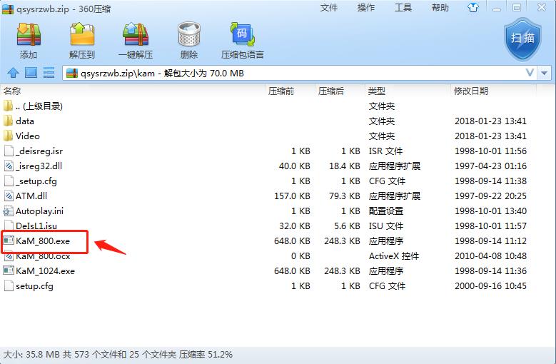Select the data folder
Viewport: 556px width, 364px height.
[x=24, y=121]
